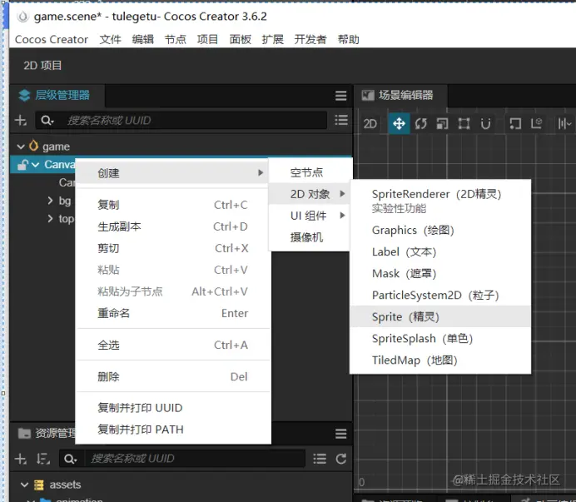576x502 pixels.
Task: Select the Rotate transform tool
Action: (x=420, y=123)
